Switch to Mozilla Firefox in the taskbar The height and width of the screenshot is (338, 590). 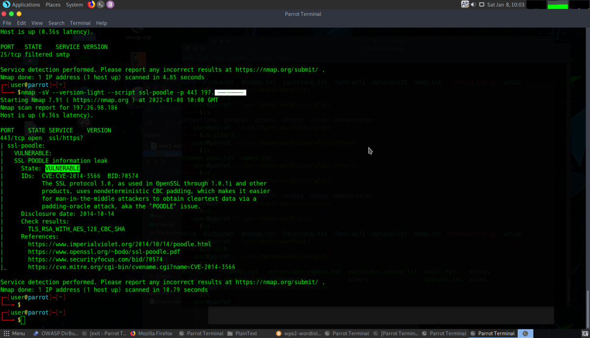click(x=151, y=334)
